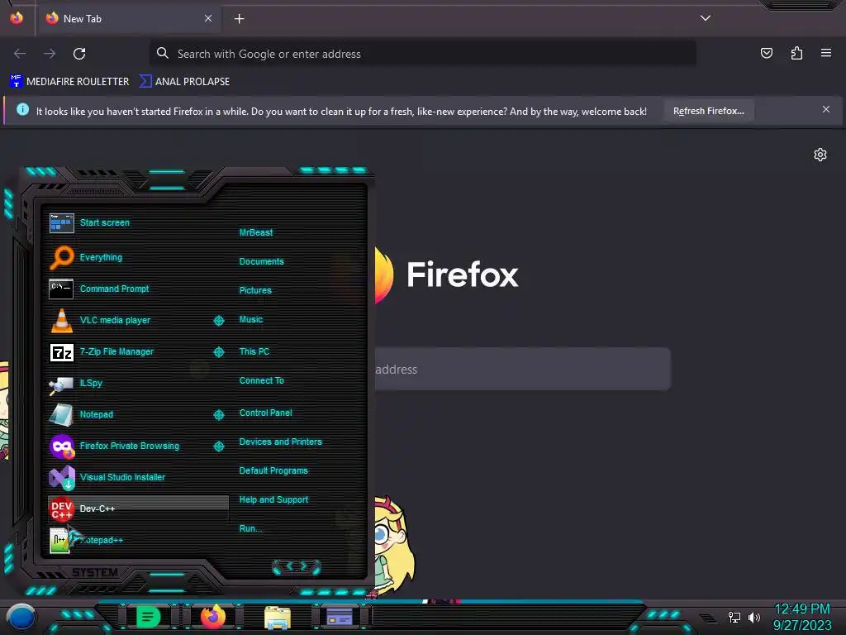Open File Explorer from taskbar

click(x=278, y=617)
